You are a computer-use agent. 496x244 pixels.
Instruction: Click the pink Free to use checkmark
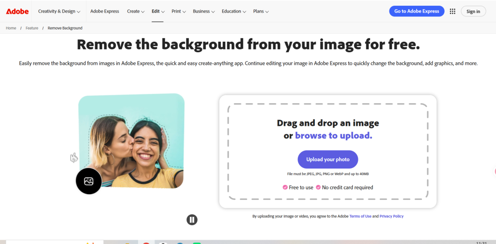pos(285,187)
